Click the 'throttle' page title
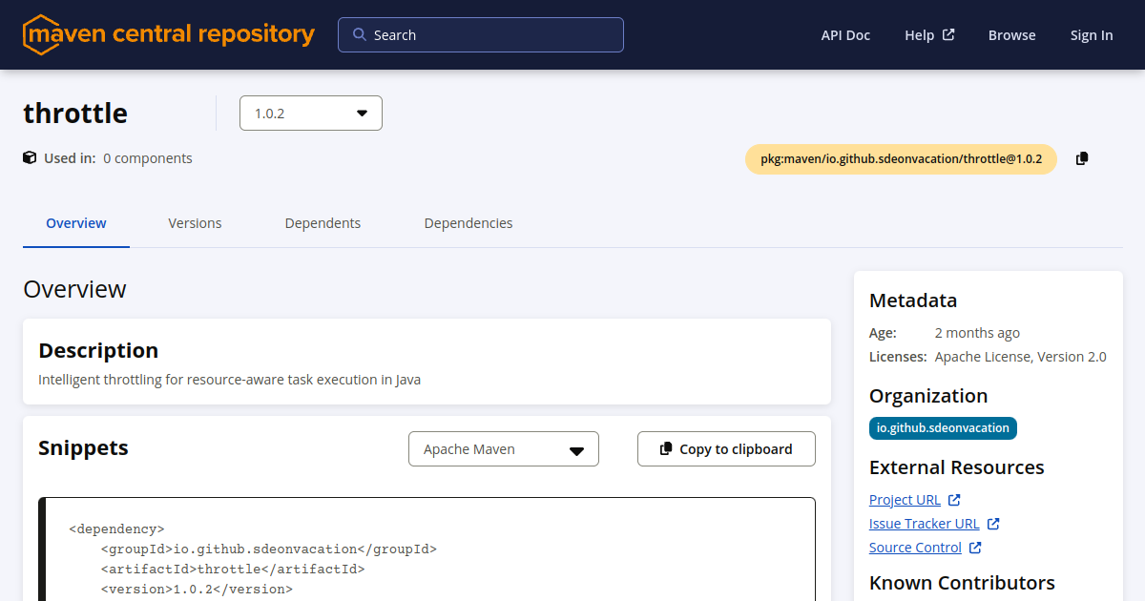This screenshot has height=601, width=1145. tap(75, 114)
